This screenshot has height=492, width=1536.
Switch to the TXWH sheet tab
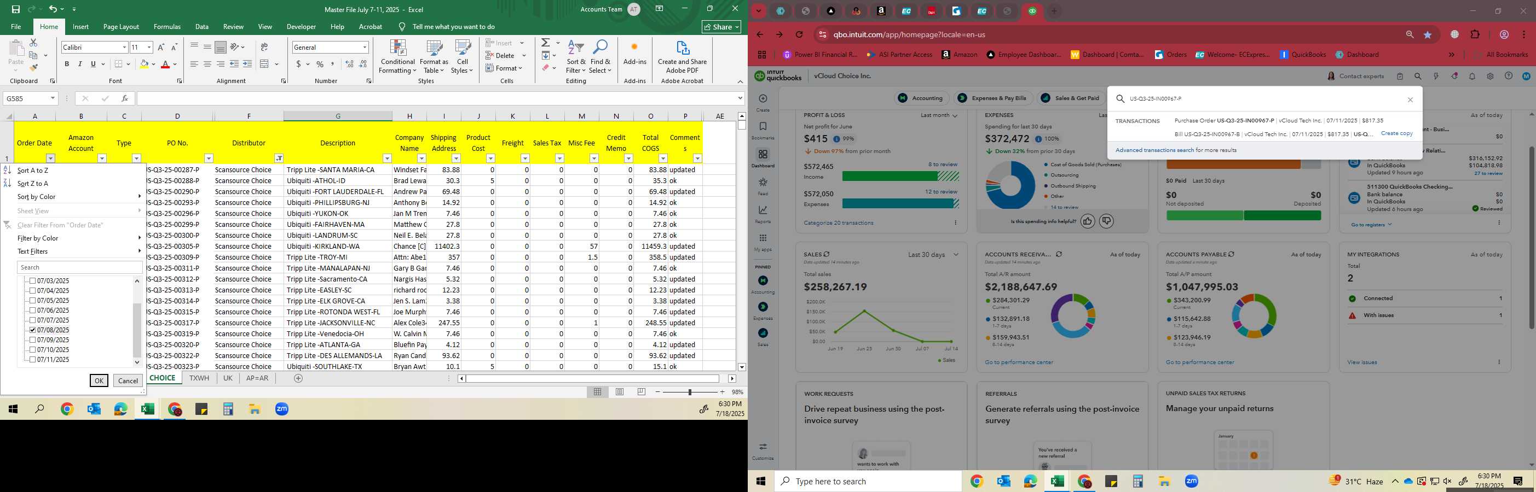point(199,378)
